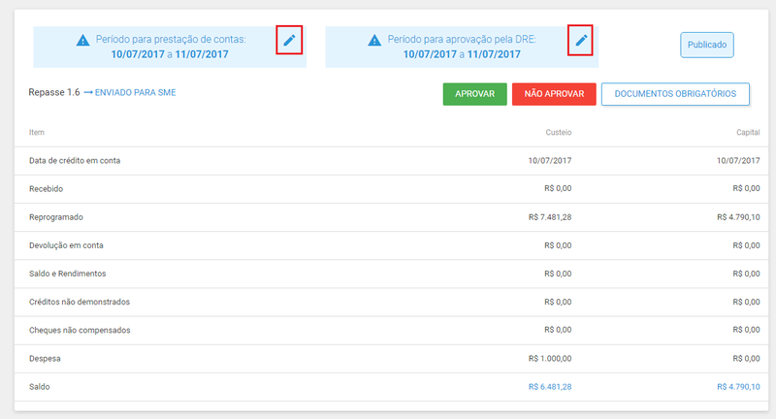Screen dimensions: 776x419
Task: Click Capital Despesa value R$ 0,00
Action: point(746,359)
